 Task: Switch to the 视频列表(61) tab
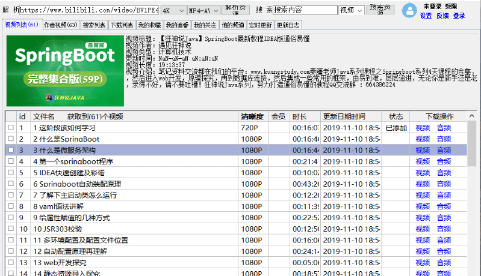pos(22,25)
